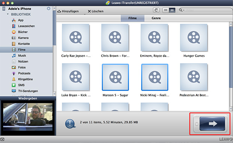
Task: Open the SMS category
Action: 21,85
